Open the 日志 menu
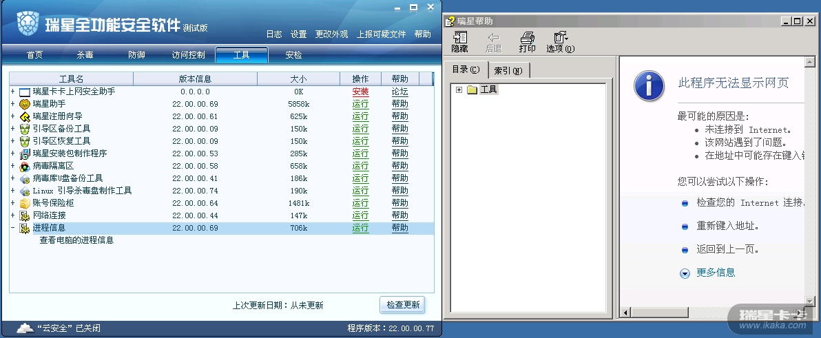The image size is (821, 338). pos(274,34)
